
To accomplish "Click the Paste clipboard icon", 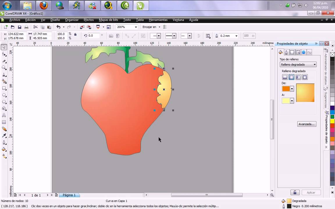I will point(49,27).
